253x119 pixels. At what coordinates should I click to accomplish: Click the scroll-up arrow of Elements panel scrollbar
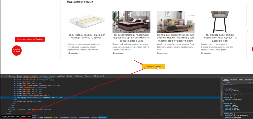[x=221, y=79]
